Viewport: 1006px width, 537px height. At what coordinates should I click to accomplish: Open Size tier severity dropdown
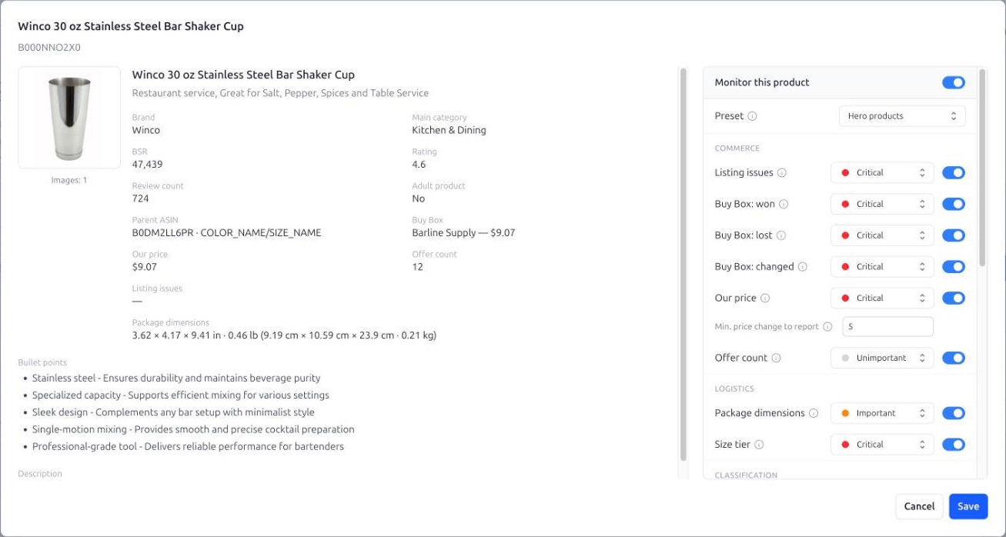882,445
